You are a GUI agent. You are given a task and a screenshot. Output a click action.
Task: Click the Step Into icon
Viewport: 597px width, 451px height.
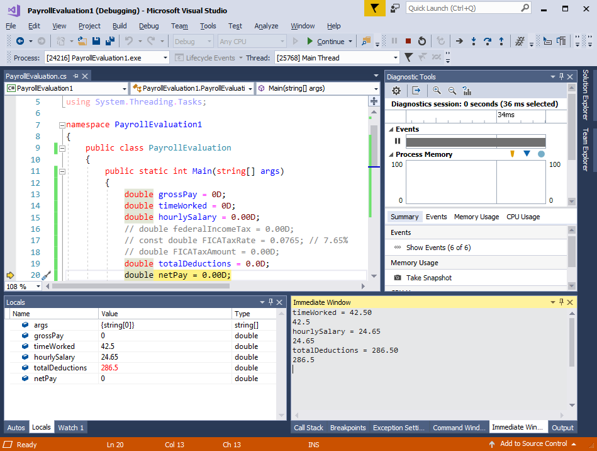[474, 41]
